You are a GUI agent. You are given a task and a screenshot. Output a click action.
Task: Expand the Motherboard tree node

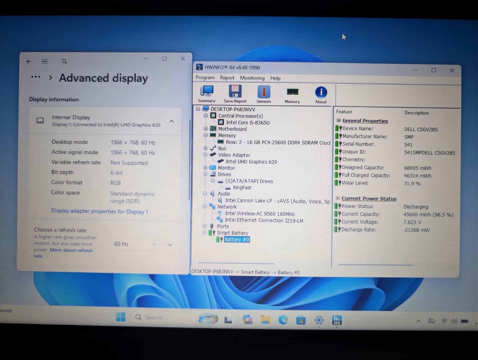point(206,129)
